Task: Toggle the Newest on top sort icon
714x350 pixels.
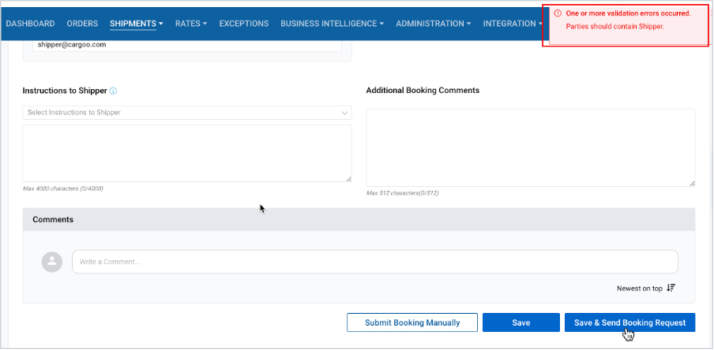Action: click(671, 288)
